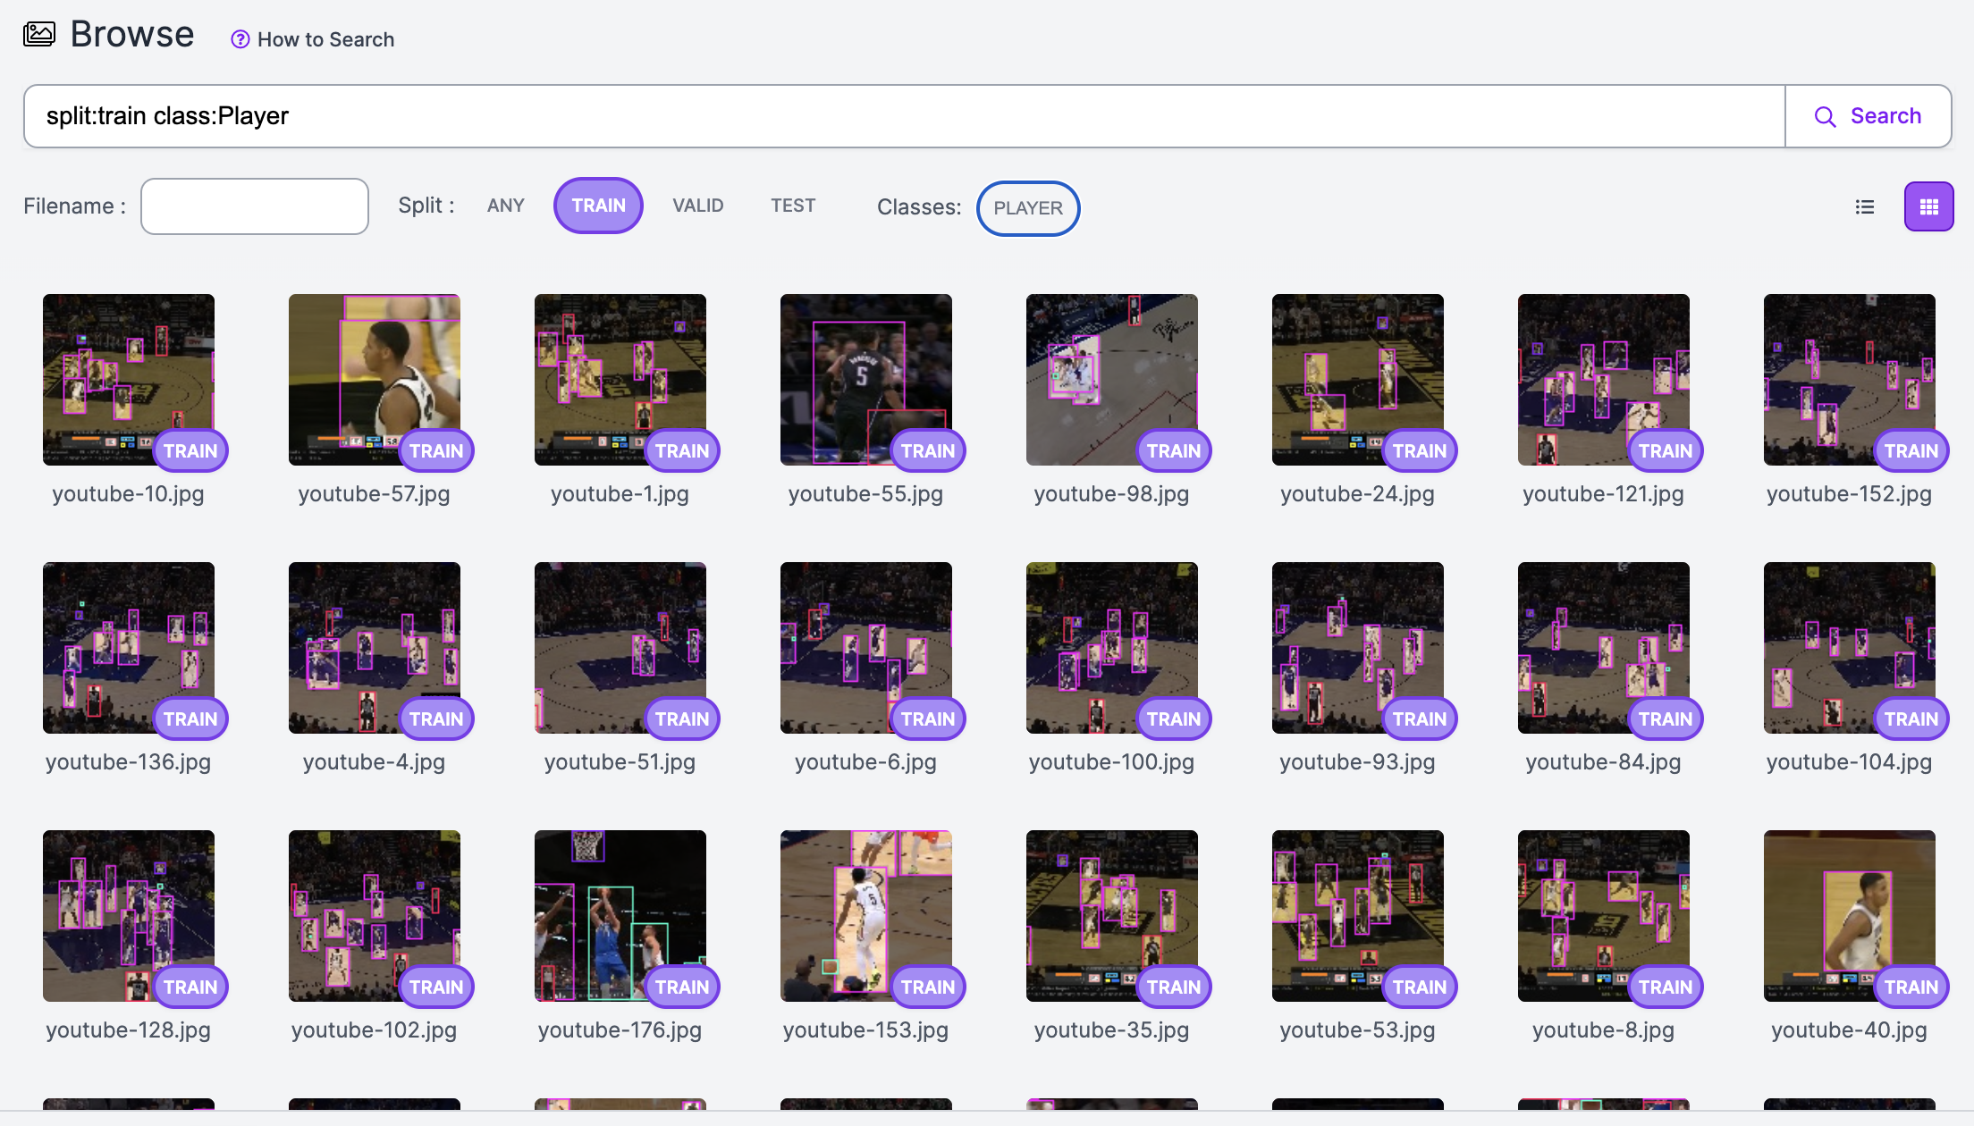1974x1126 pixels.
Task: Open the youtube-55.jpg image
Action: click(865, 379)
